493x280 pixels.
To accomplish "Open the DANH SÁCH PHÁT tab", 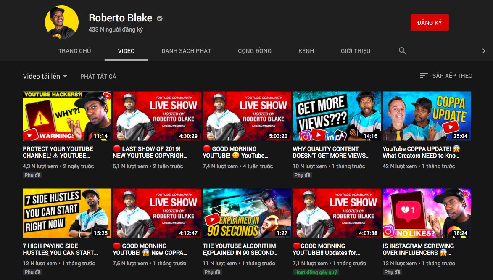I will click(186, 51).
